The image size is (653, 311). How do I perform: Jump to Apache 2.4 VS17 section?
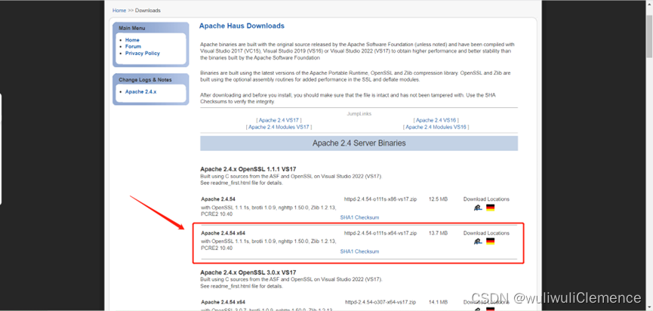pos(279,120)
